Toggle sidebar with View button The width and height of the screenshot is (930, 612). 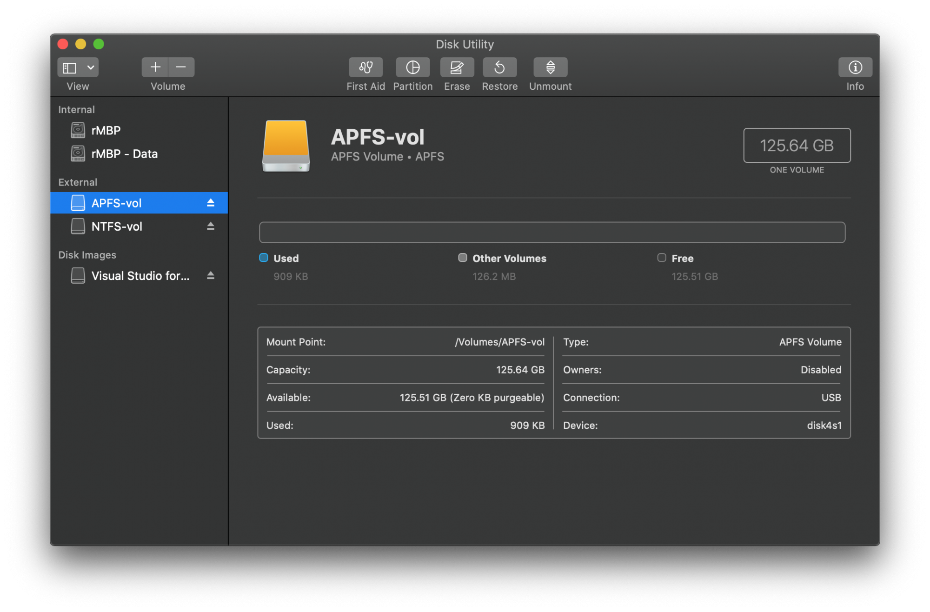(70, 67)
